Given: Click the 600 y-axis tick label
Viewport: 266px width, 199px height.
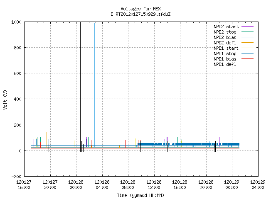Looking at the screenshot, I should 17,73.
